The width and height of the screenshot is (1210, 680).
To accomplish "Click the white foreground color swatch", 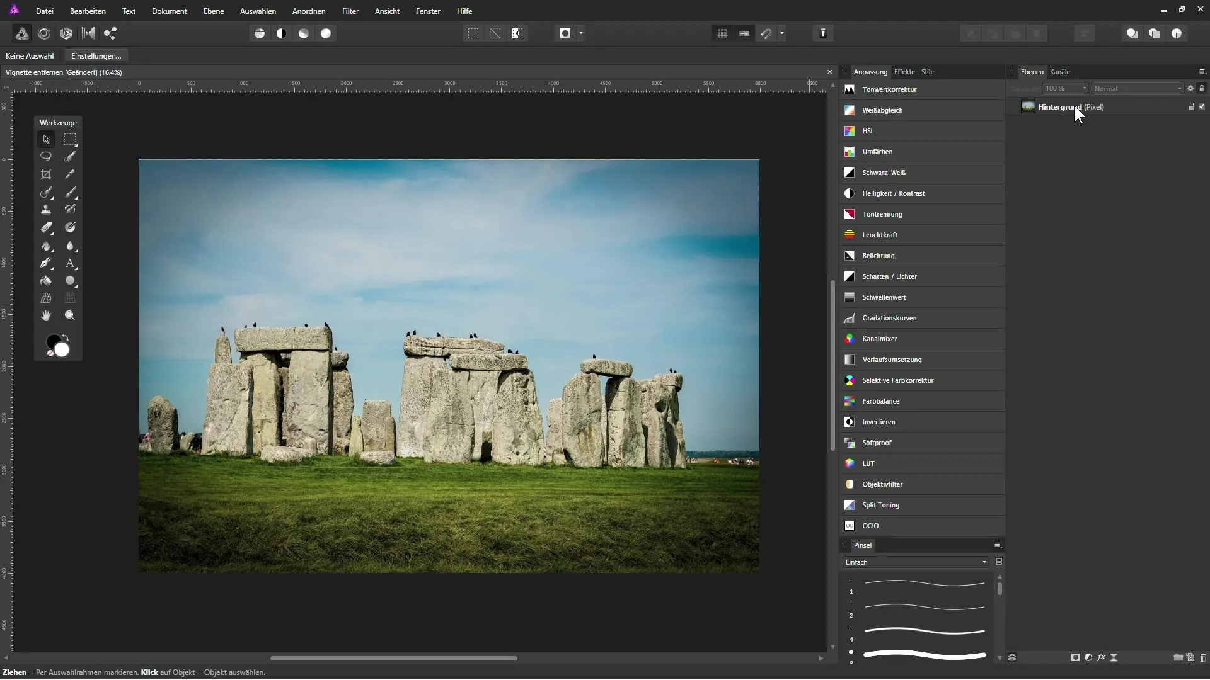I will coord(62,350).
